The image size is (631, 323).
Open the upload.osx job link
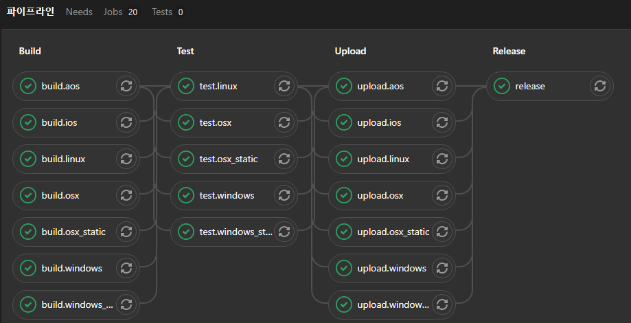380,195
